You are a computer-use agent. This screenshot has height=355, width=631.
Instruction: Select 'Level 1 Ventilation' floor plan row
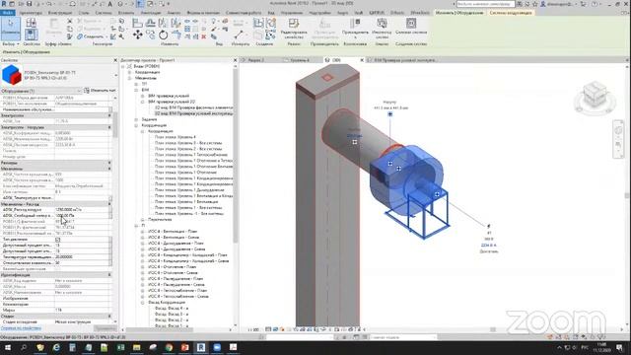tap(186, 201)
